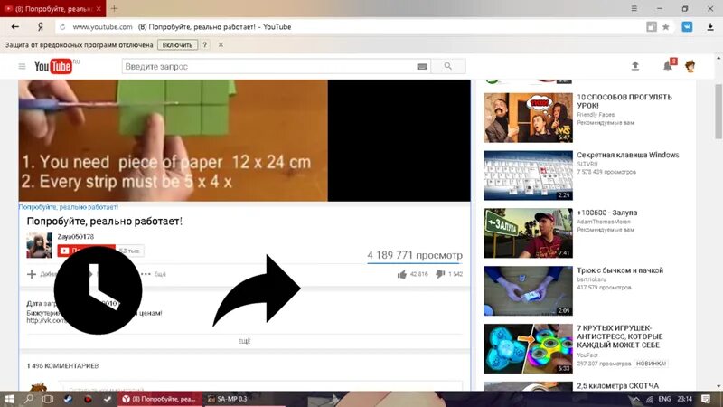Open Zaya050178 channel avatar
Screen dimensions: 723x407
[39, 245]
